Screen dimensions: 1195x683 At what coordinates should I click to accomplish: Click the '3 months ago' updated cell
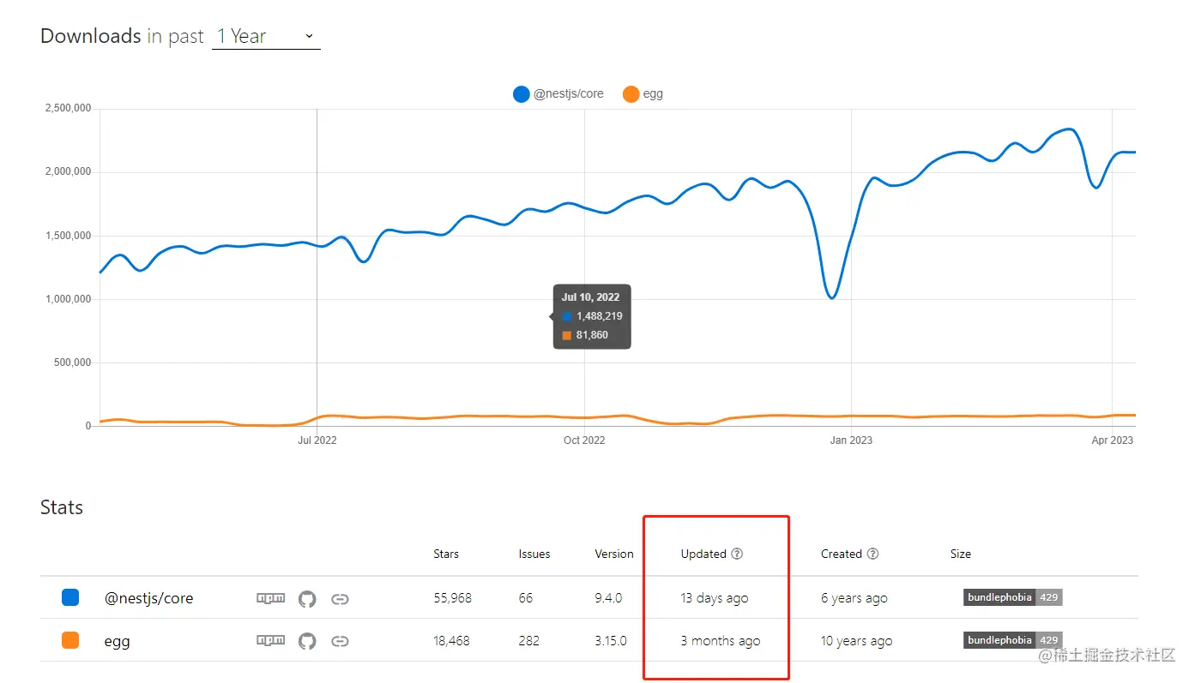click(x=721, y=640)
